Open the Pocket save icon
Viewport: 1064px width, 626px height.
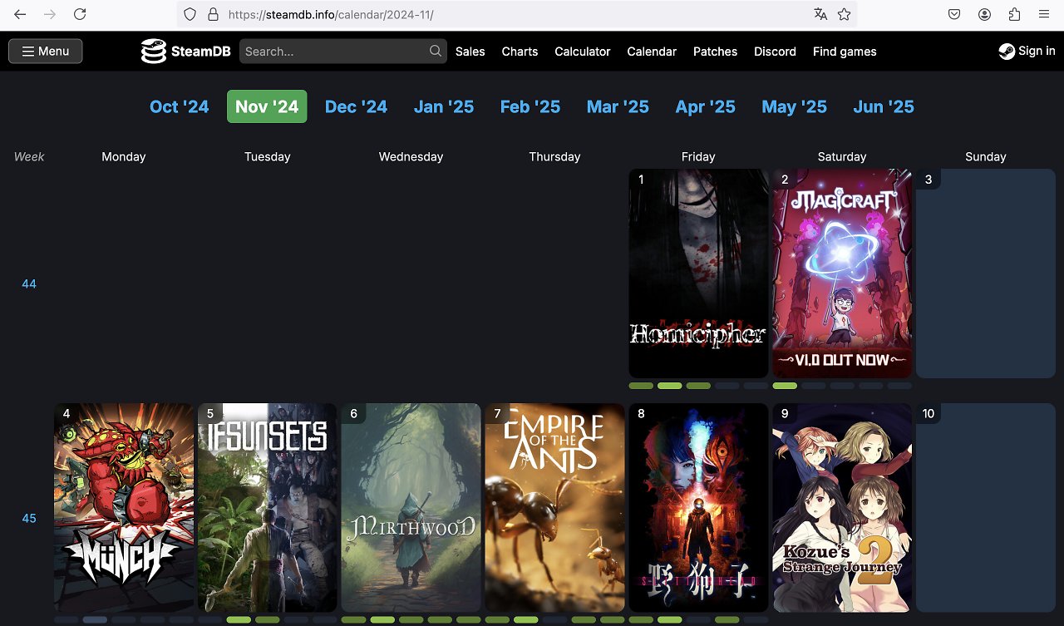[954, 14]
